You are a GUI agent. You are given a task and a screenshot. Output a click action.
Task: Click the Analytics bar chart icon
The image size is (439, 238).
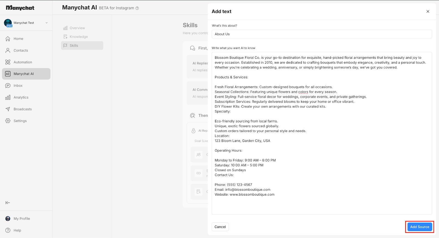pyautogui.click(x=8, y=97)
